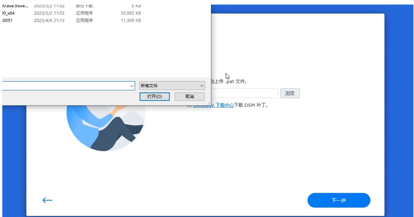
Task: Click the 33,065 KB size entry
Action: (131, 13)
